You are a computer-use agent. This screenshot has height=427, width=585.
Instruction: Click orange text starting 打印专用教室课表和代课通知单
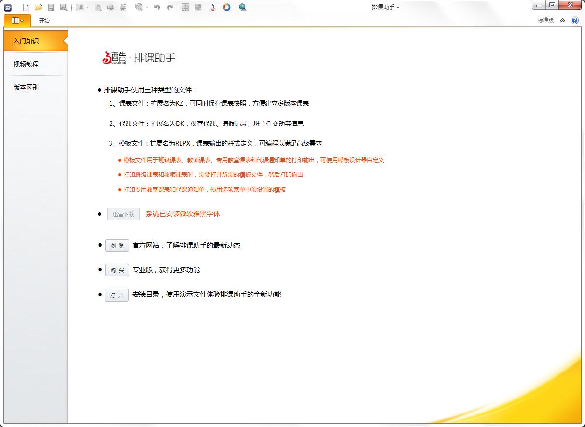[x=205, y=190]
